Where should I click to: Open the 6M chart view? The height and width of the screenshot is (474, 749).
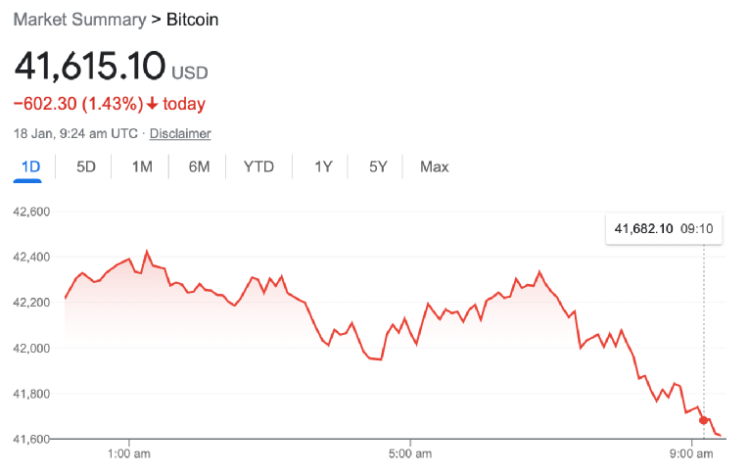pyautogui.click(x=199, y=166)
